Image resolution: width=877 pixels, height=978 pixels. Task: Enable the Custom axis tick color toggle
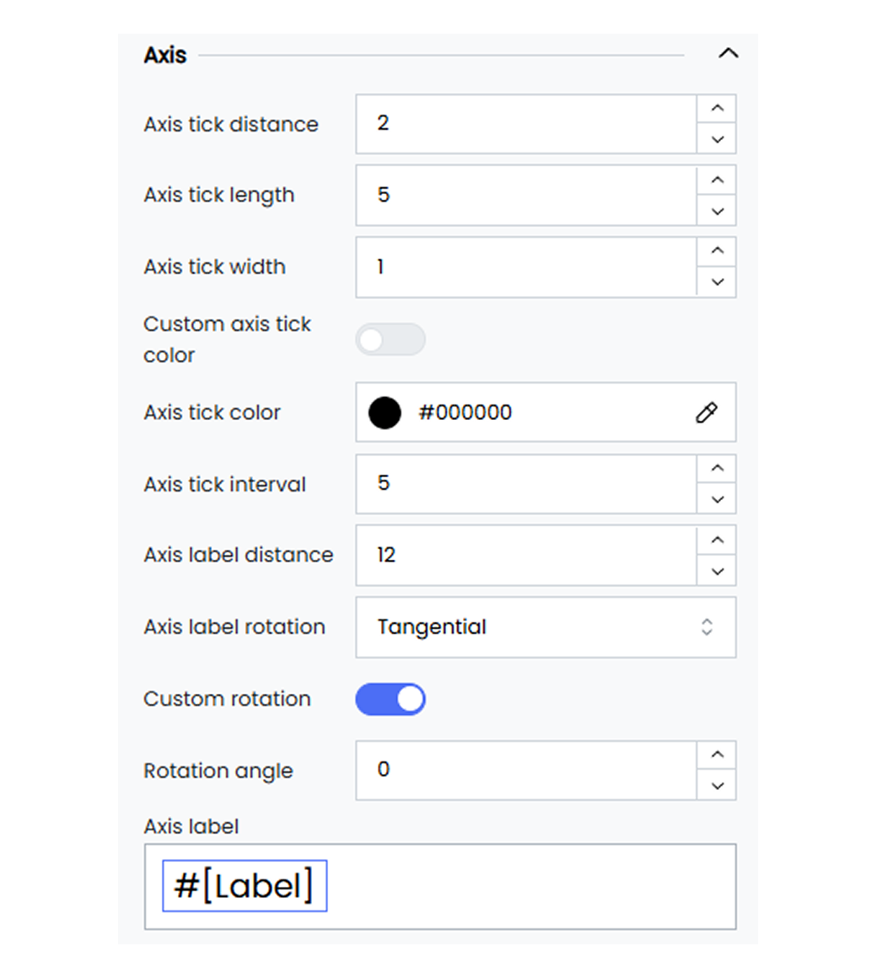point(390,339)
